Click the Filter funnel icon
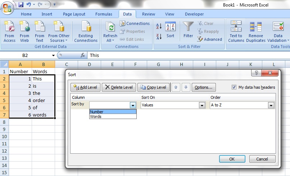290x176 pixels. tap(188, 27)
